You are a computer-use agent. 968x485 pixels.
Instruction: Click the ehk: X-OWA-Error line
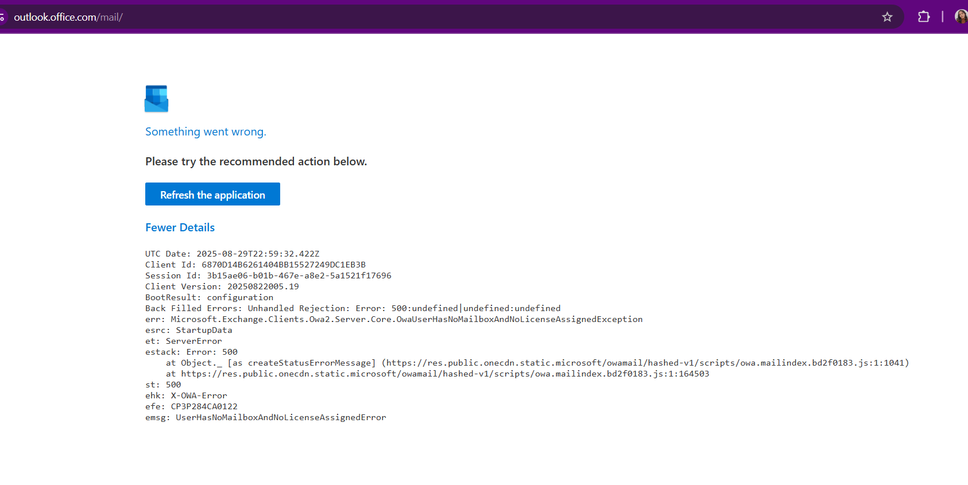tap(186, 395)
